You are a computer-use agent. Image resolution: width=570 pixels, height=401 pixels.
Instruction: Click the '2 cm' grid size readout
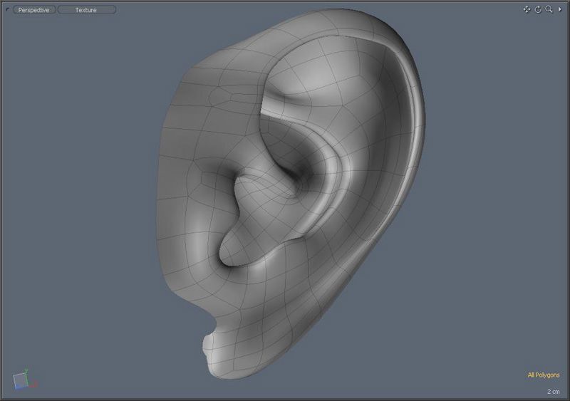tap(554, 392)
